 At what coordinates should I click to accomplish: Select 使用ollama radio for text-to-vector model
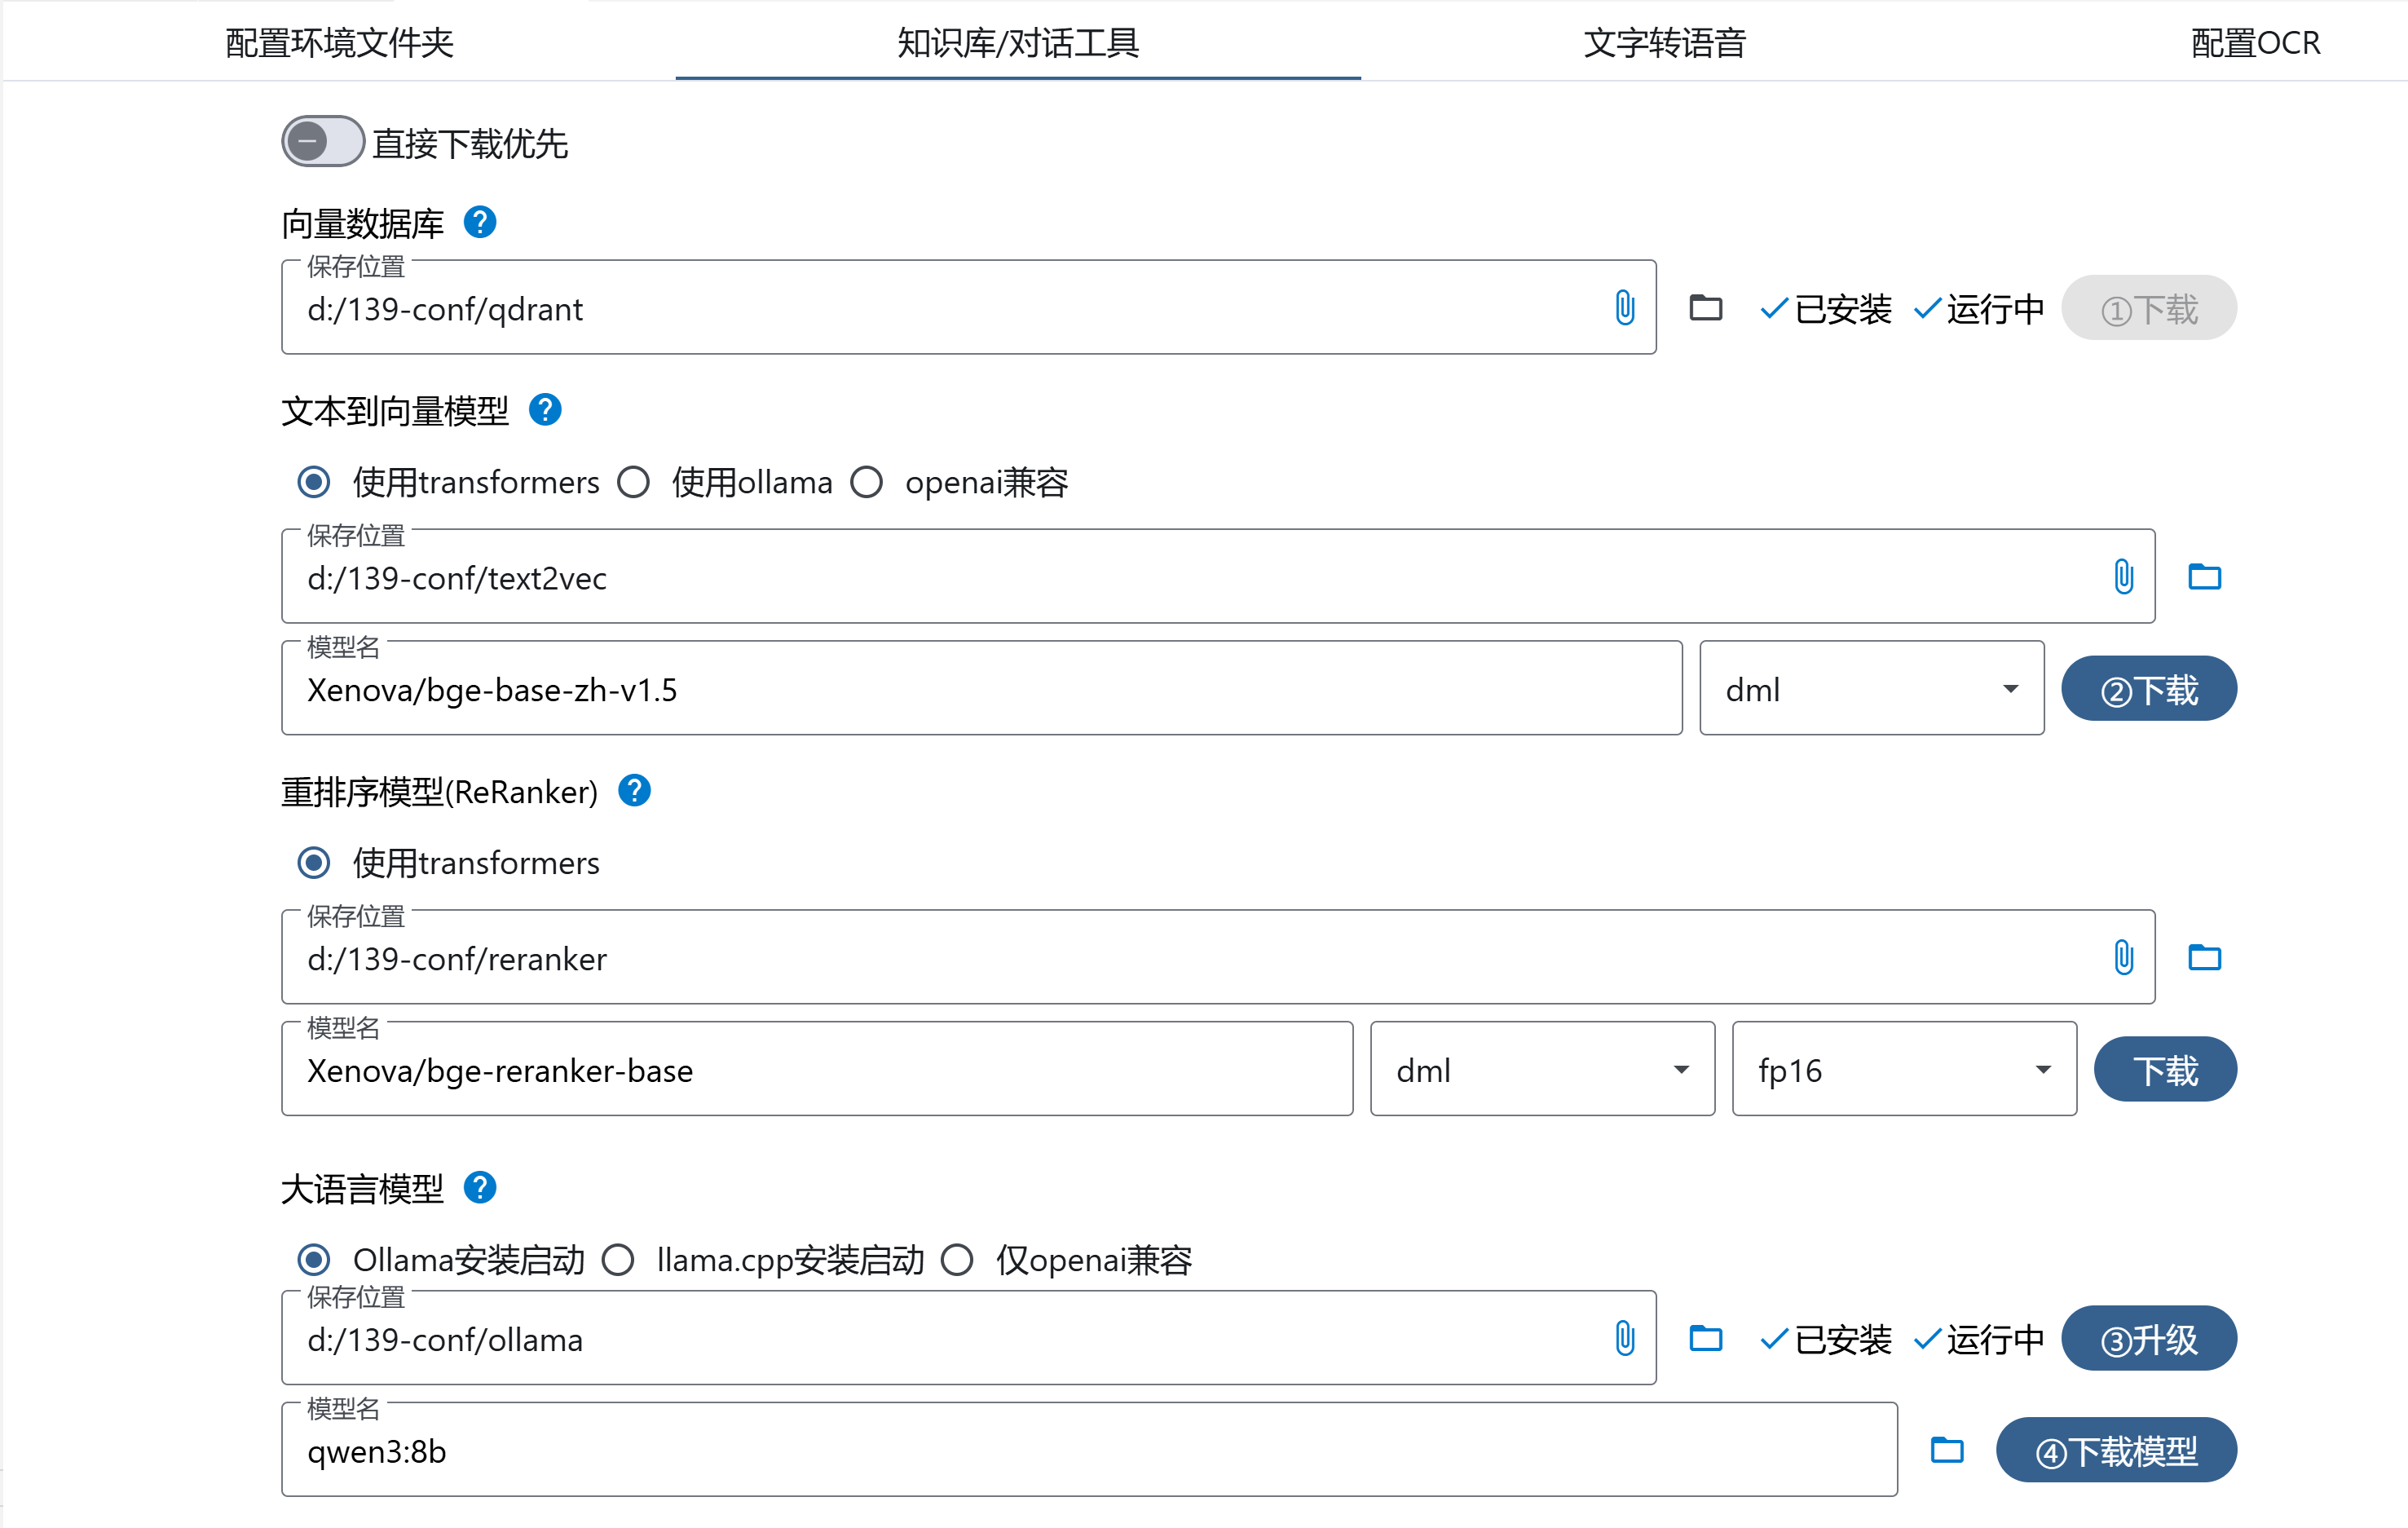point(634,483)
